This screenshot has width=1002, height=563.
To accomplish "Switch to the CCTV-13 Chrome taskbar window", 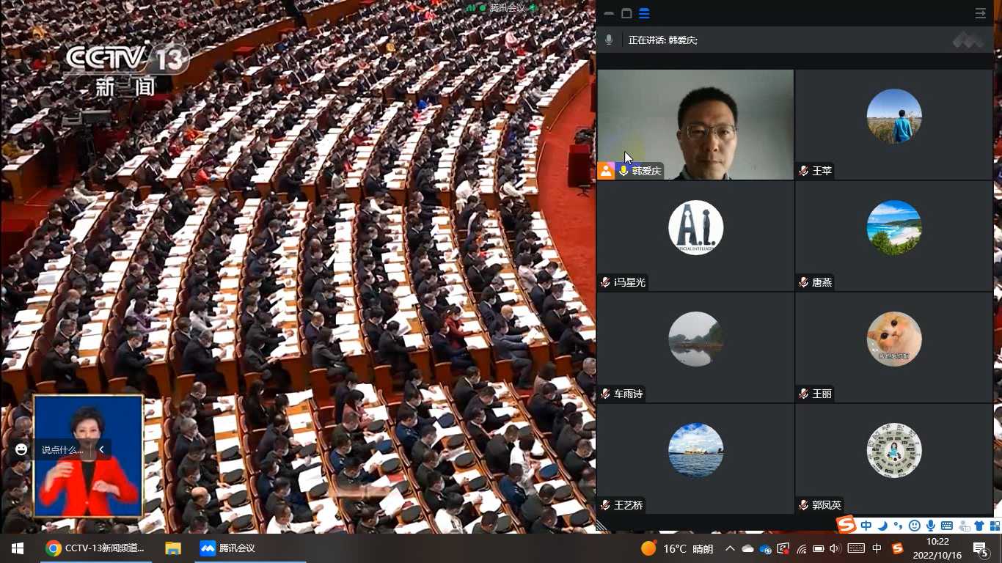I will click(95, 548).
